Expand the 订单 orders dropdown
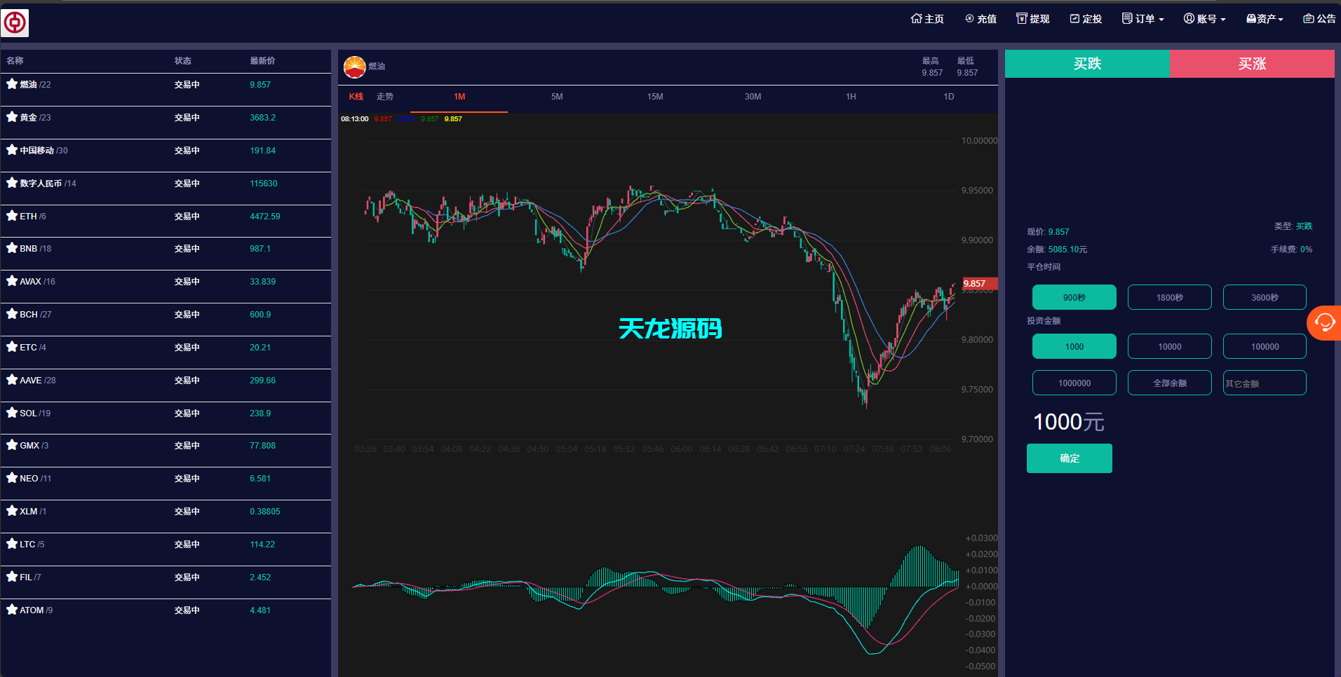The image size is (1341, 677). tap(1142, 19)
